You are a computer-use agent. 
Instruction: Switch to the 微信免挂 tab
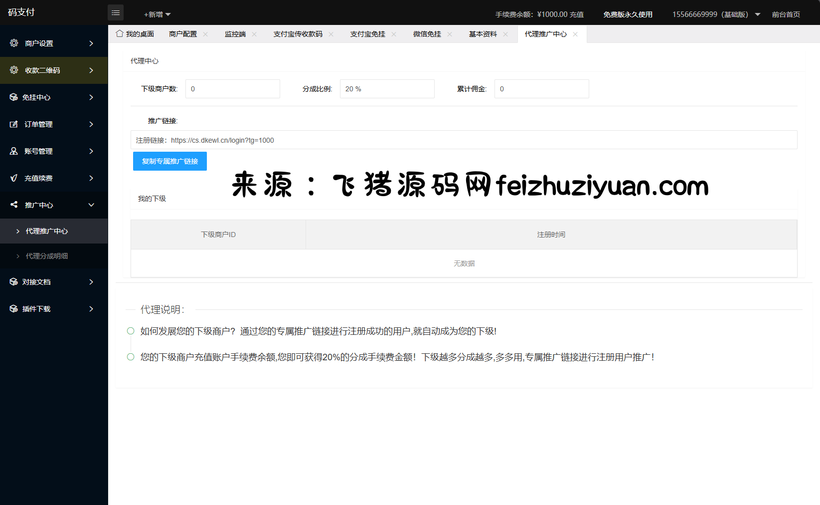[427, 34]
